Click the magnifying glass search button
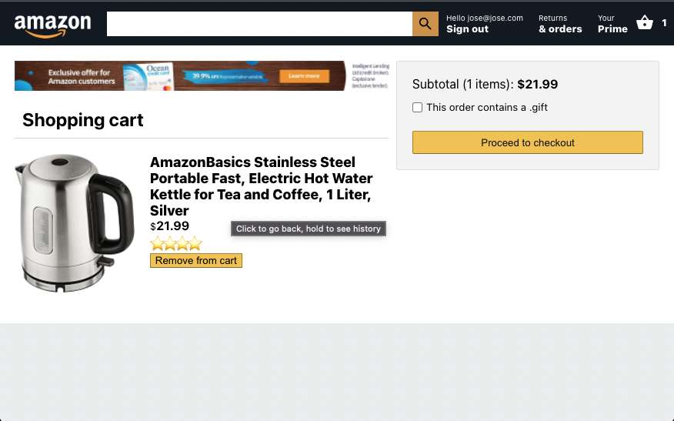This screenshot has height=421, width=674. coord(425,24)
